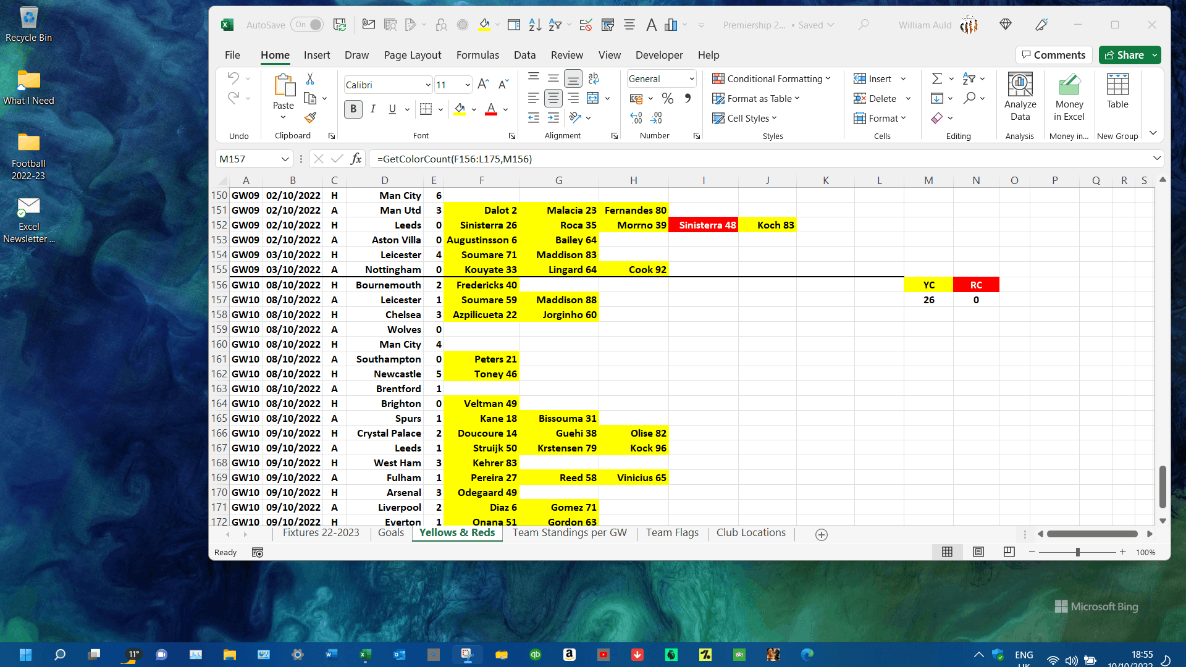Switch to Page Layout view
The height and width of the screenshot is (667, 1186).
pos(978,552)
